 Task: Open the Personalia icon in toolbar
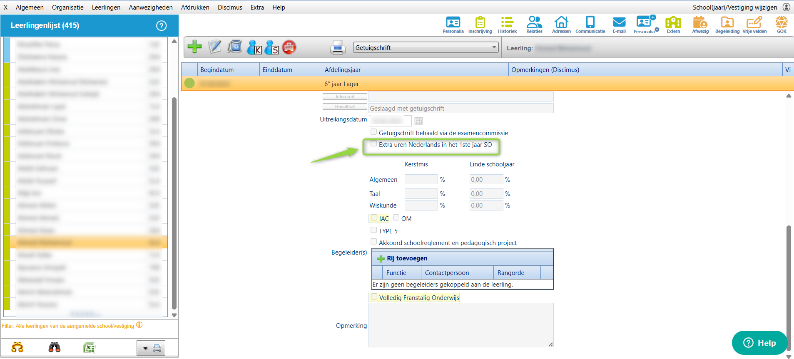pyautogui.click(x=453, y=25)
